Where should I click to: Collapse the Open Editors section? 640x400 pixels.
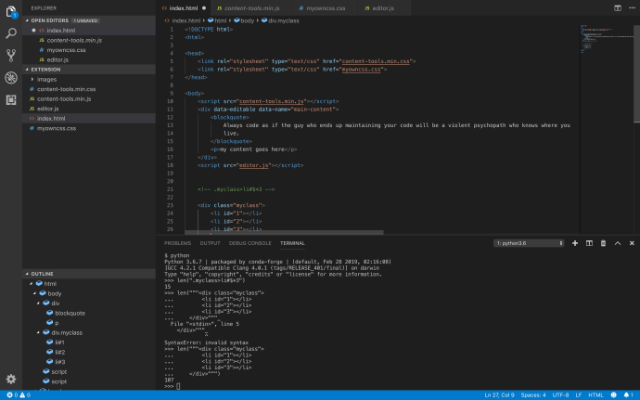coord(27,20)
